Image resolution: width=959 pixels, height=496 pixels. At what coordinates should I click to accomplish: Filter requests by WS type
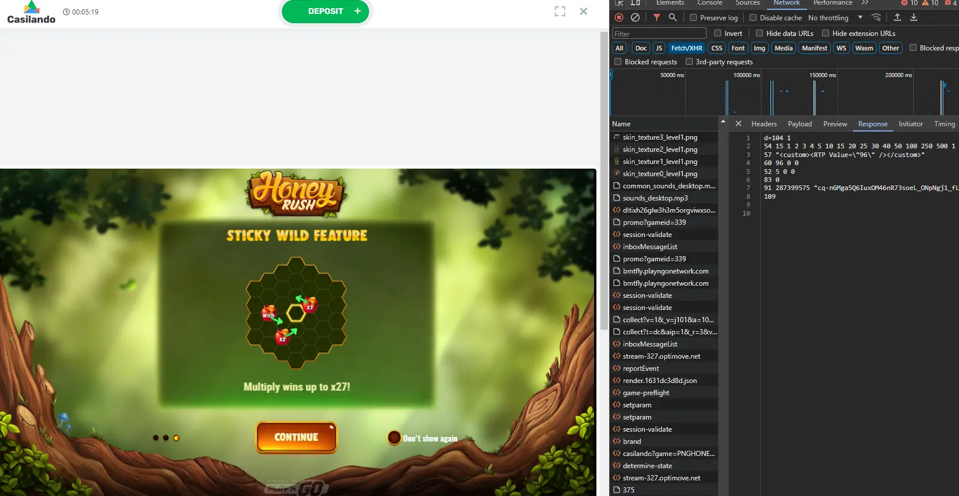pos(841,48)
